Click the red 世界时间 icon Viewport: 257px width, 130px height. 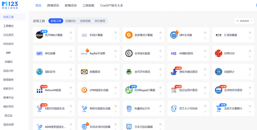pyautogui.click(x=218, y=53)
